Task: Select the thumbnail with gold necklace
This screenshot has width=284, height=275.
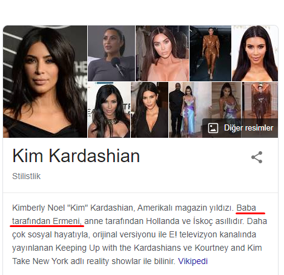Action: (109, 110)
